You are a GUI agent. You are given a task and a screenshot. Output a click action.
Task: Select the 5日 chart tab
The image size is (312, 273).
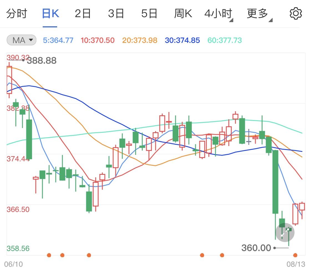[149, 14]
